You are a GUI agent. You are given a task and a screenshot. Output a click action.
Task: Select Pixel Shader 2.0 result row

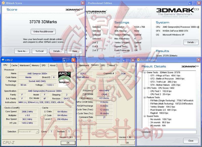coord(163,110)
